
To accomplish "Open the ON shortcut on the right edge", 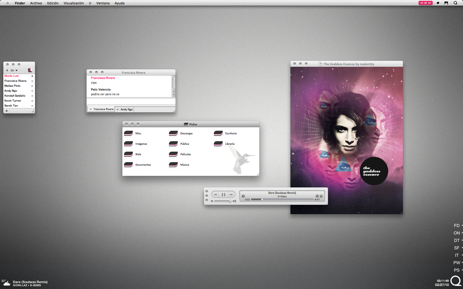I will (x=457, y=233).
